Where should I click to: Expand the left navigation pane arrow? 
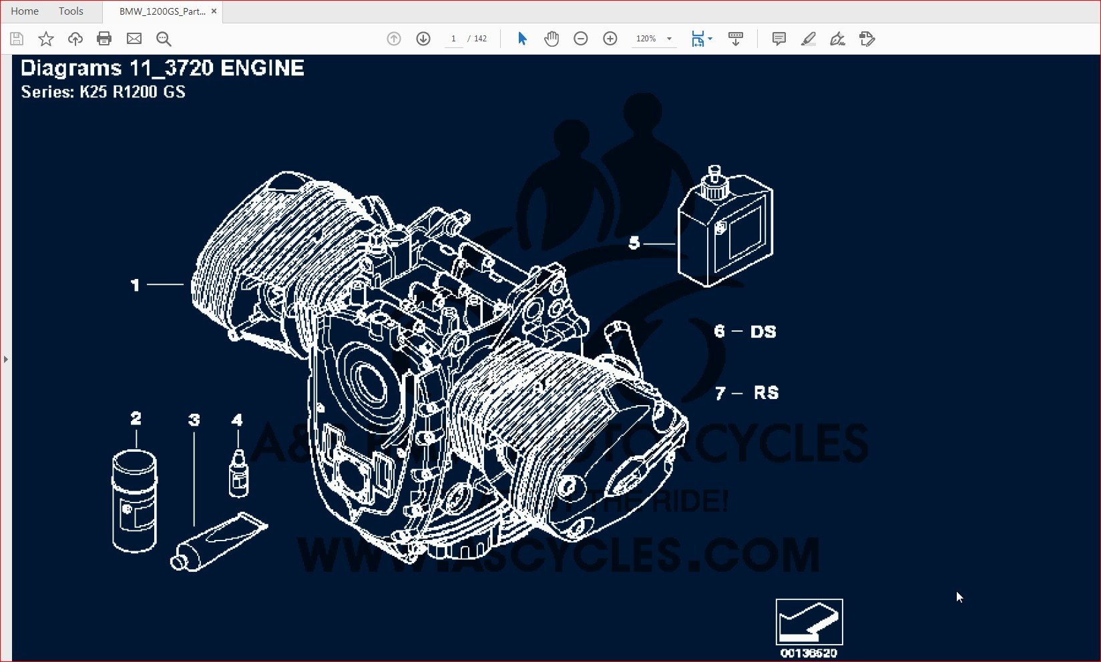[5, 359]
